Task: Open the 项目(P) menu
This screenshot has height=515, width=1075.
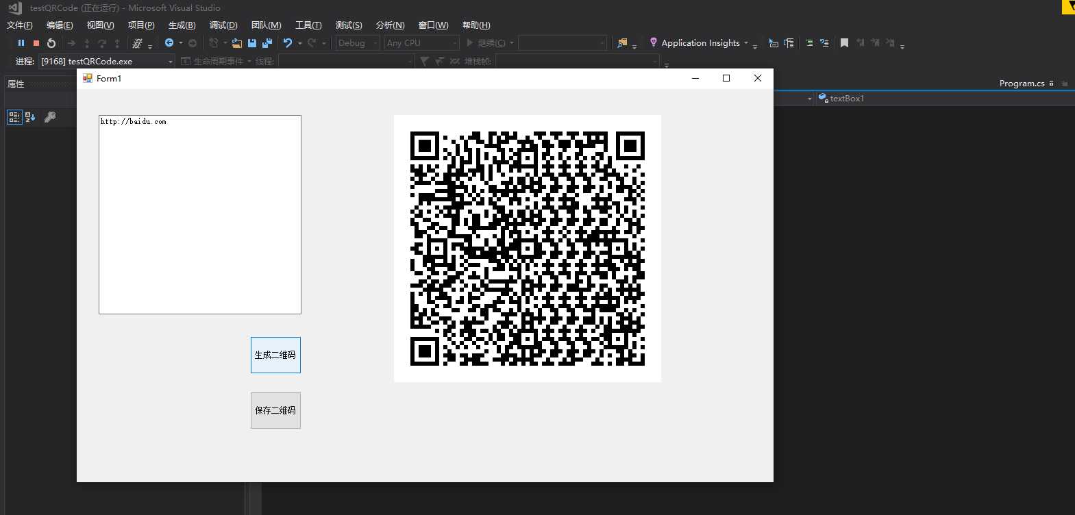Action: [141, 25]
